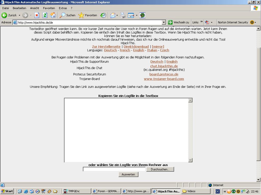Open Favoriten with the star icon
The image size is (261, 195).
coord(81,15)
